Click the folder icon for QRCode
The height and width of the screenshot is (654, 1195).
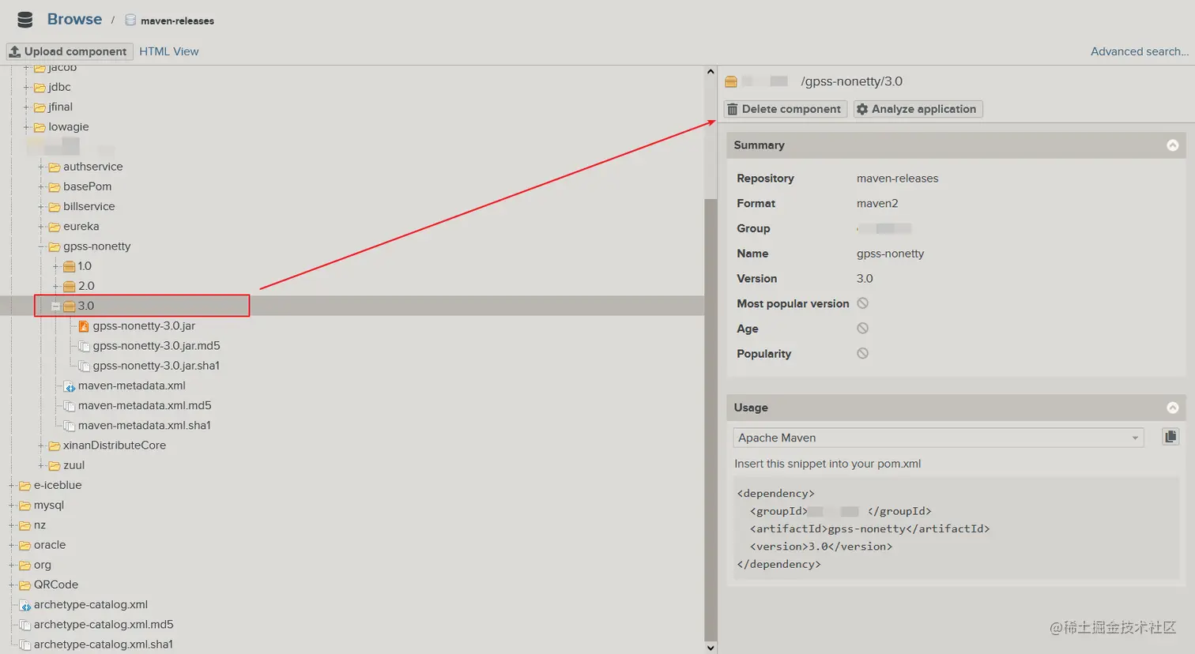[x=25, y=585]
